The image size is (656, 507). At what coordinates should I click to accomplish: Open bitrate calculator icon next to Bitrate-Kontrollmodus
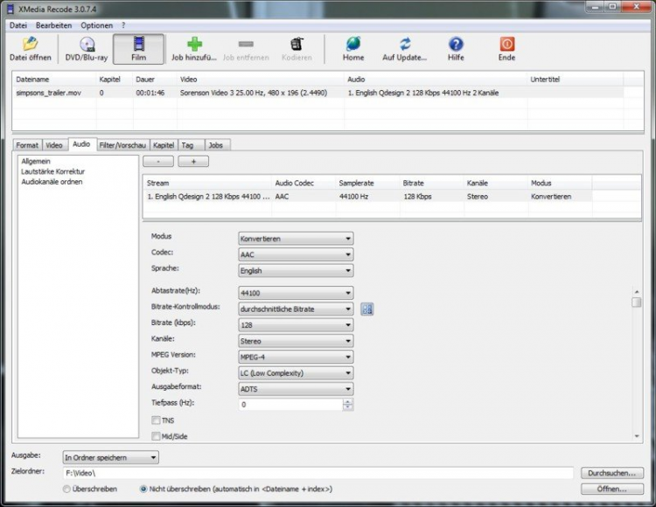coord(367,309)
